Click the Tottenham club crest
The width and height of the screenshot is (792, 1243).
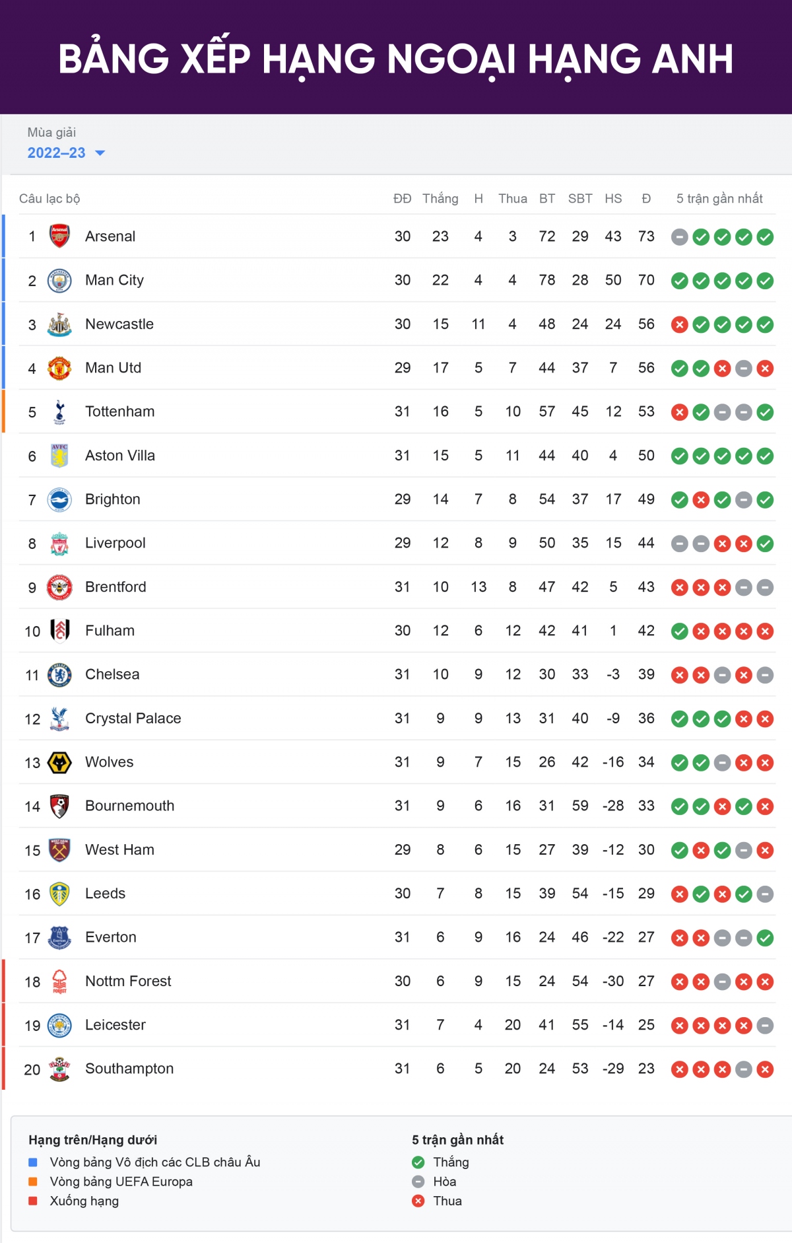point(59,412)
